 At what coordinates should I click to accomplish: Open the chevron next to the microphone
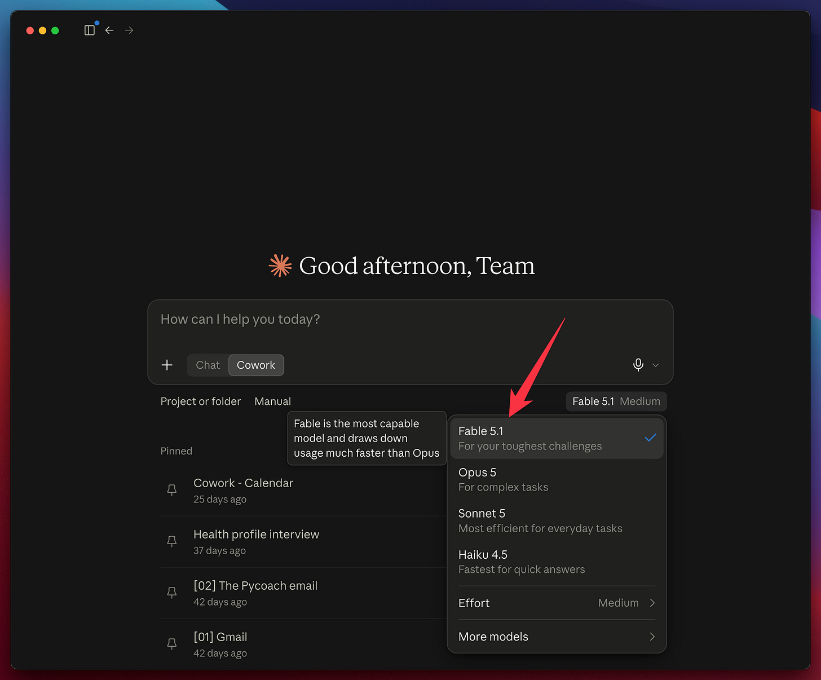pos(656,365)
